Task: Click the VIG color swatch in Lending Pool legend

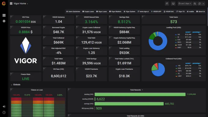Action: pos(176,35)
